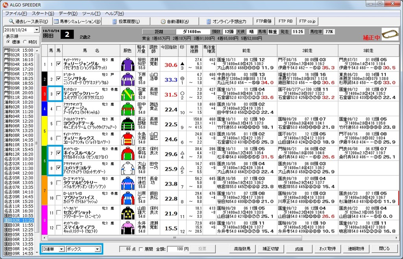The height and width of the screenshot is (259, 403).
Task: Click jockey silk icon for セカンドショット
Action: pos(128,213)
